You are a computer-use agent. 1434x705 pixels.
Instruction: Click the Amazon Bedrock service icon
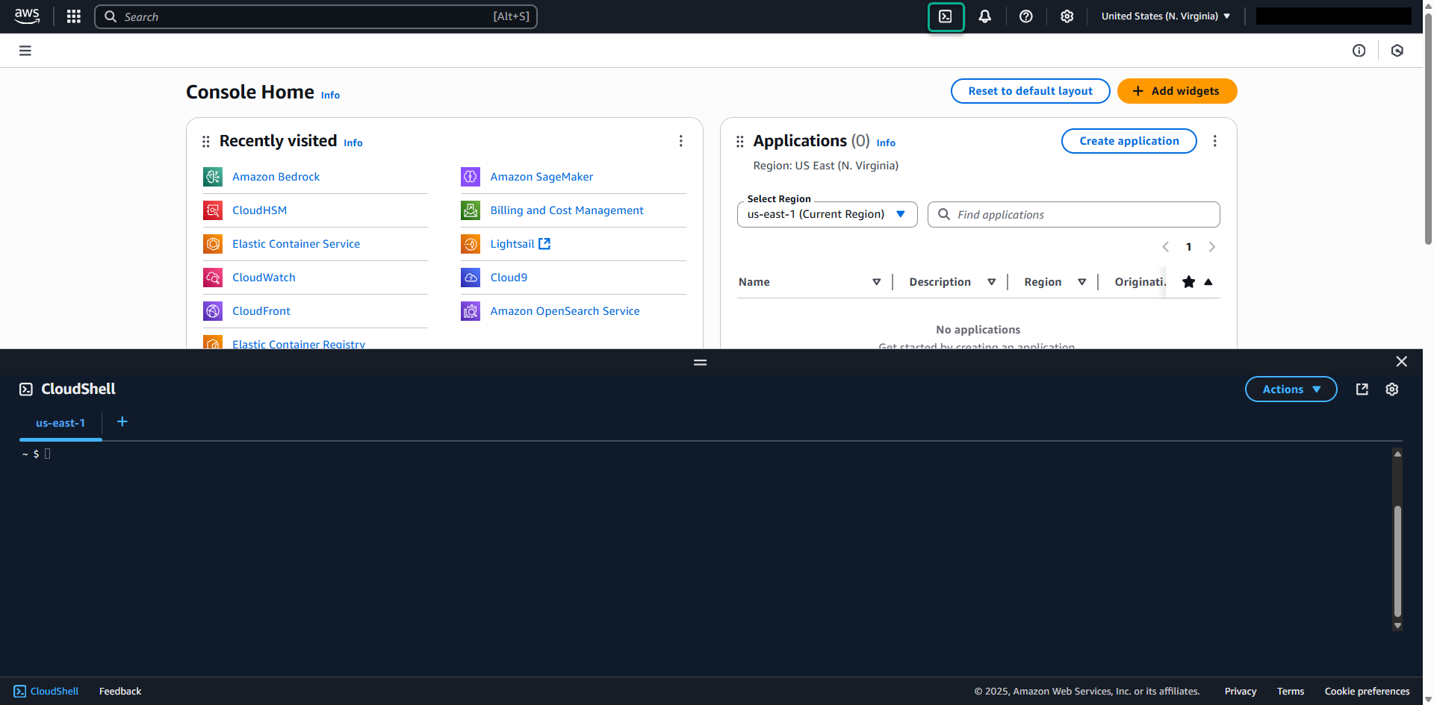tap(213, 177)
